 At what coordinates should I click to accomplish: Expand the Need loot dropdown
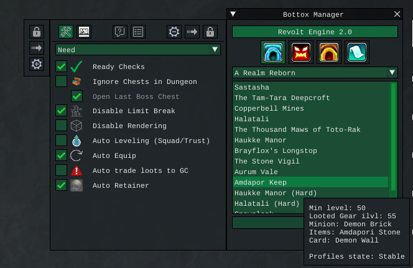pos(138,50)
